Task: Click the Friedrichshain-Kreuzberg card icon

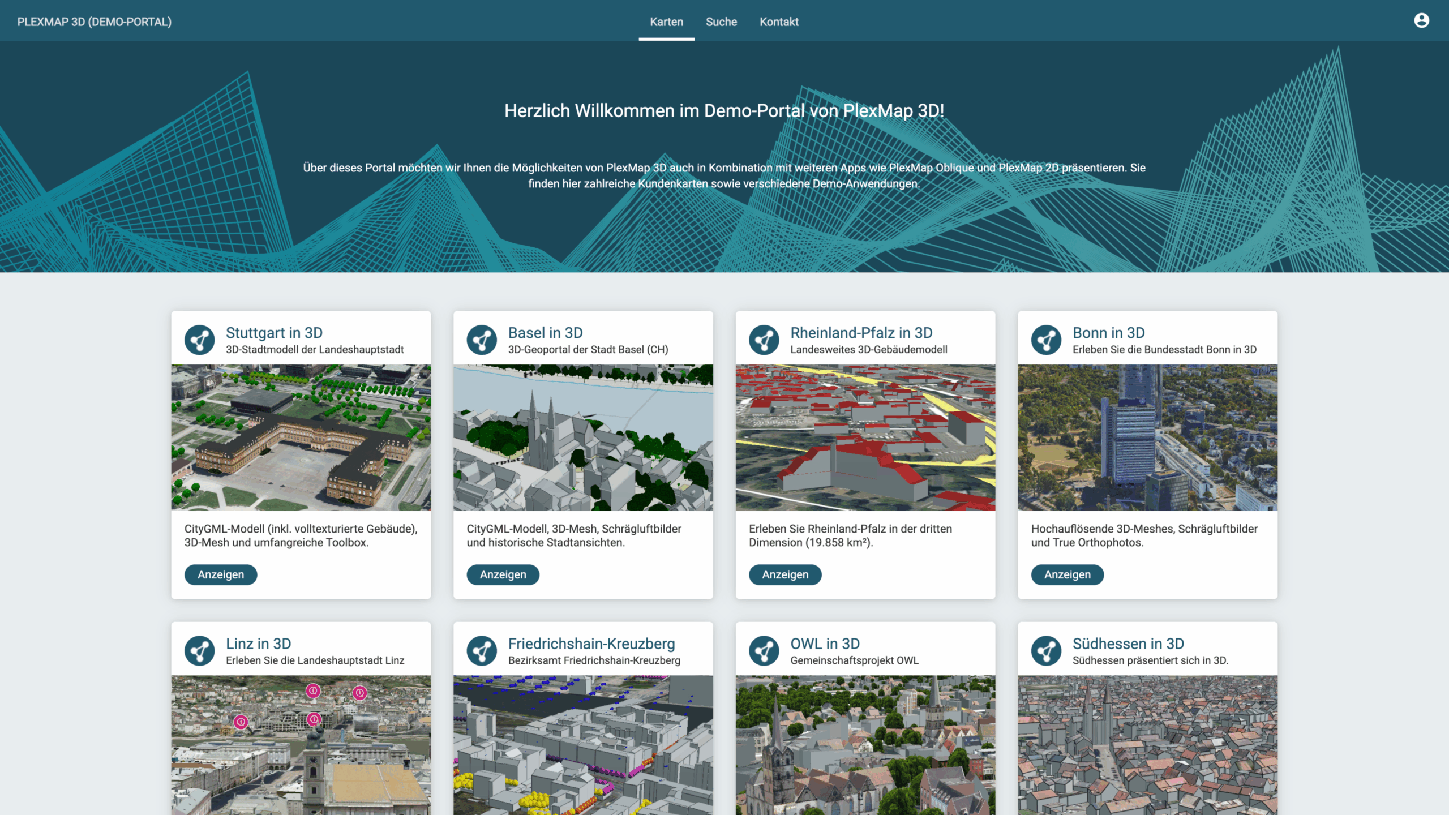Action: [482, 651]
